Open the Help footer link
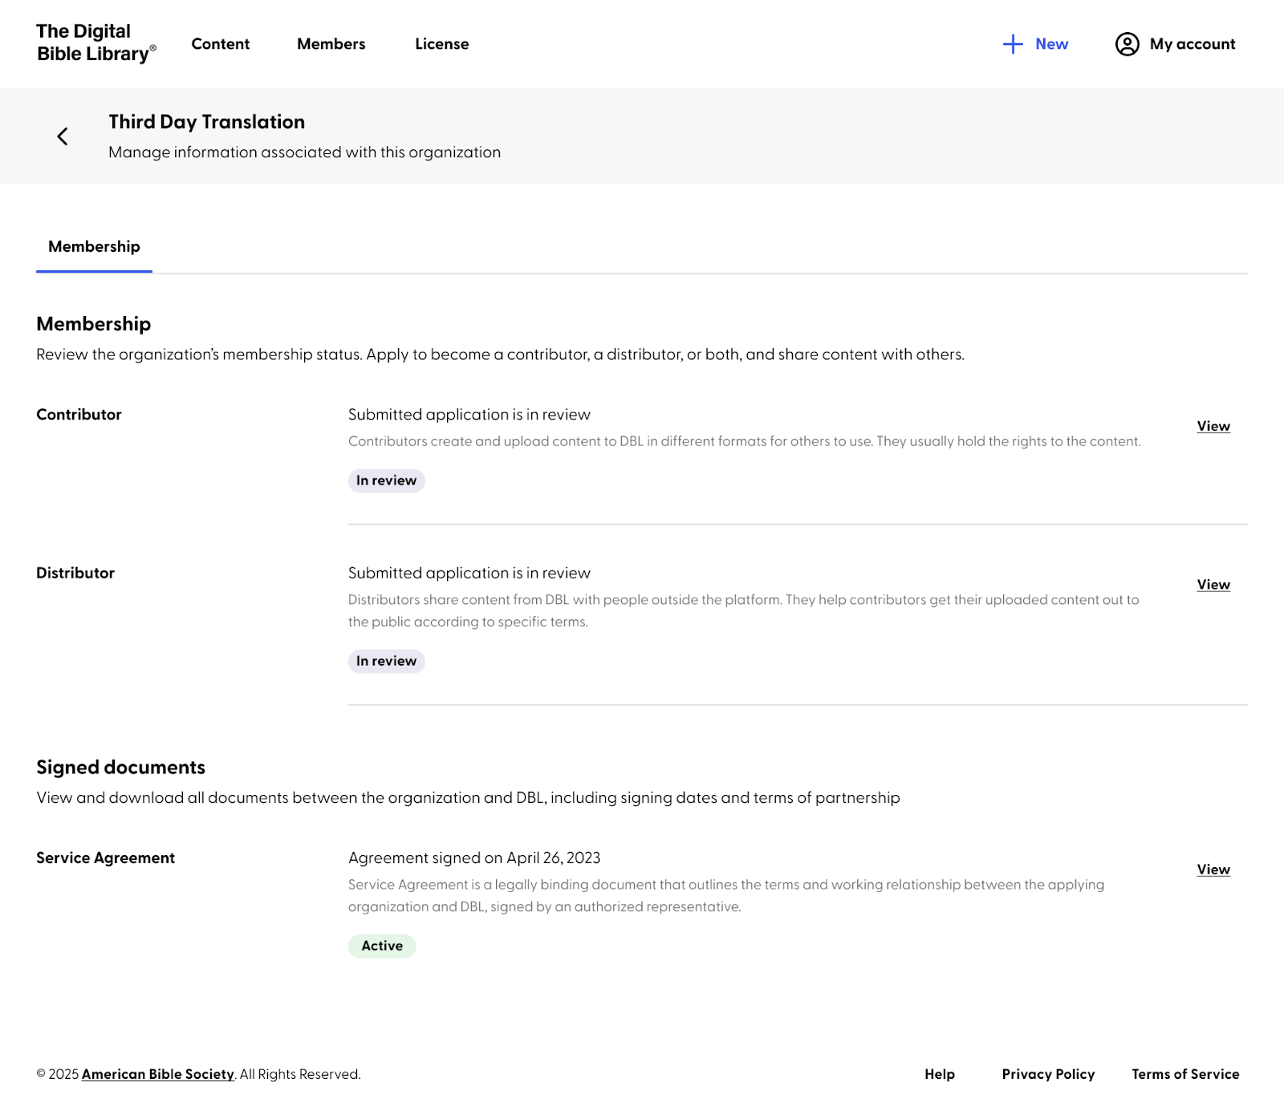 [940, 1074]
